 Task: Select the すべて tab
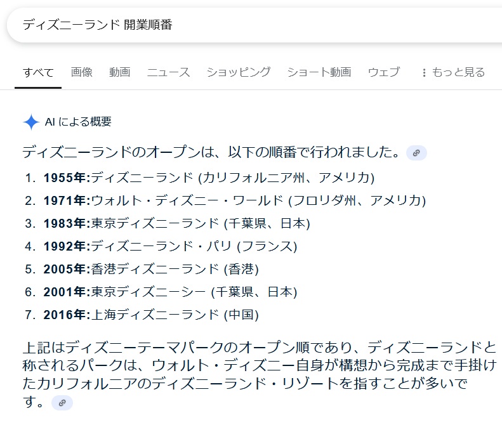(38, 72)
